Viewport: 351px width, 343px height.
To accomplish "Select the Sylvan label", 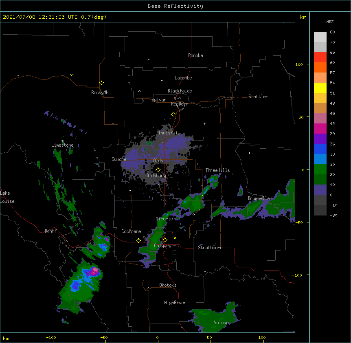I will point(159,100).
